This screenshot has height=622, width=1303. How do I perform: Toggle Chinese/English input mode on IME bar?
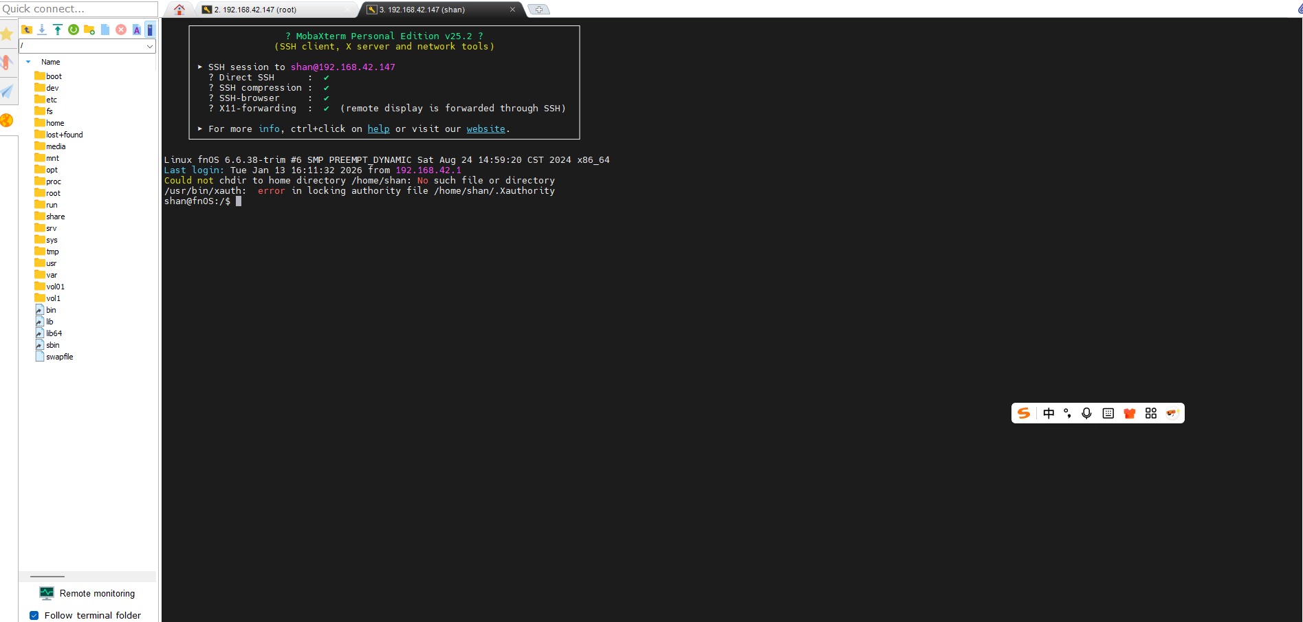pos(1048,413)
